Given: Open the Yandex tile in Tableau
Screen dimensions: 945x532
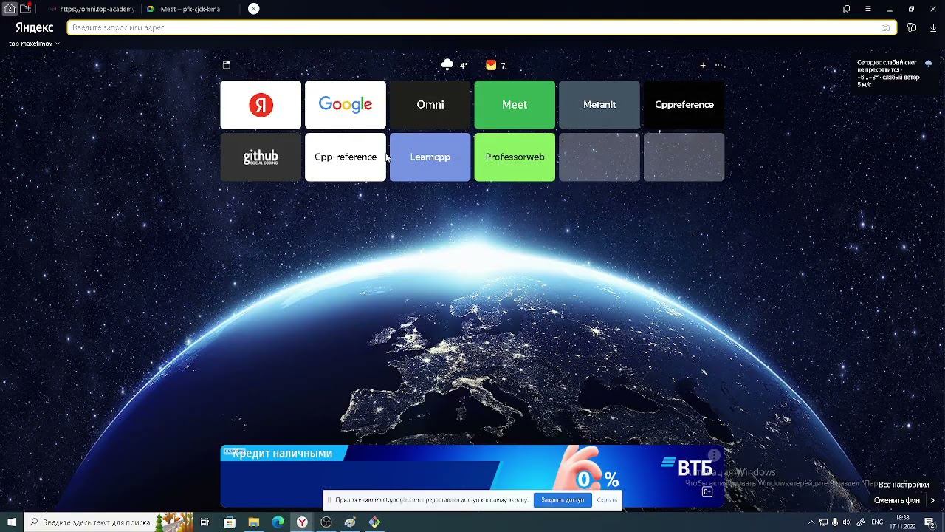Looking at the screenshot, I should 261,105.
